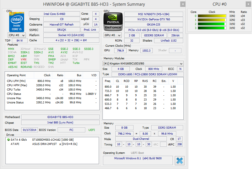Close the CPU #0 window
The height and width of the screenshot is (169, 252).
[x=248, y=4]
